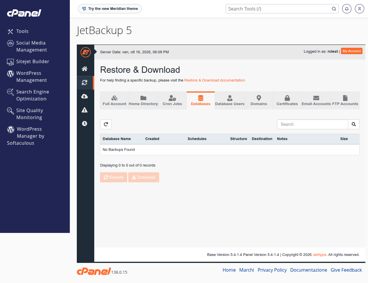The image size is (368, 283).
Task: Click the No Backups Found row
Action: point(230,150)
